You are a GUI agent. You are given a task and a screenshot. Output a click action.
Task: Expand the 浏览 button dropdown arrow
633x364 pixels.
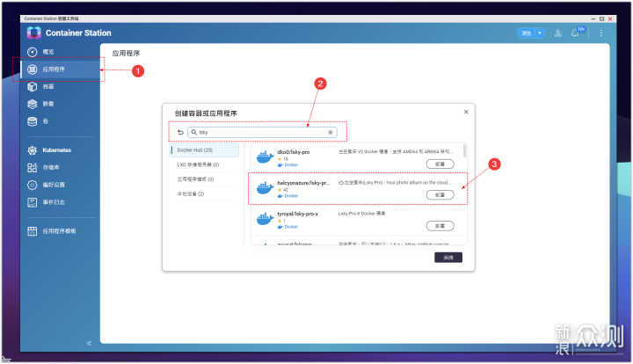click(x=541, y=33)
